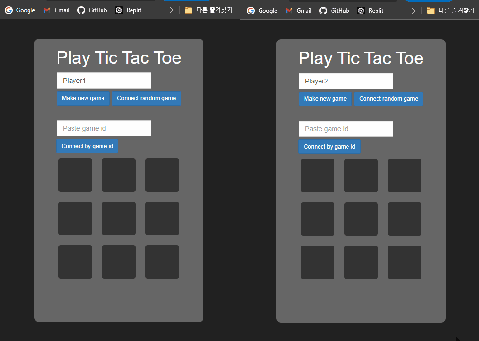
Task: Open the Replit bookmark in the right window
Action: 370,10
